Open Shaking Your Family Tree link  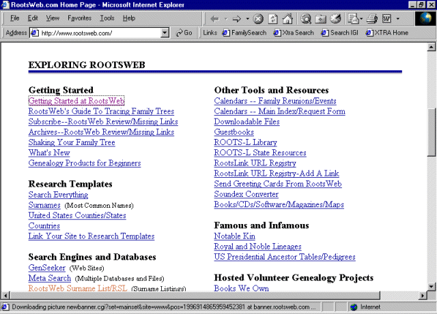coord(72,142)
